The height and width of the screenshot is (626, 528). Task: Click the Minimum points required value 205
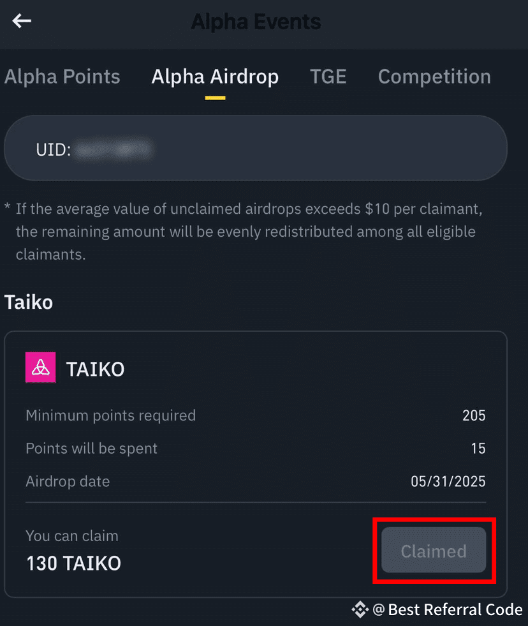(x=474, y=415)
